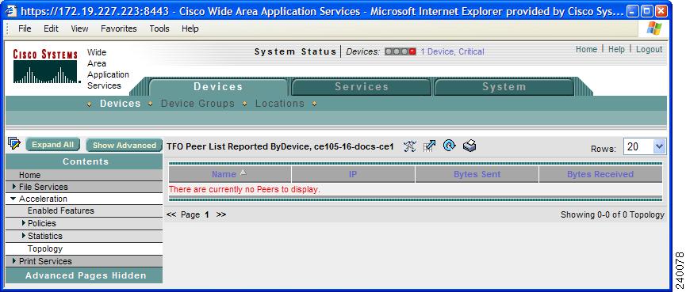This screenshot has height=292, width=686.
Task: Click the Cisco Systems logo
Action: tap(45, 66)
